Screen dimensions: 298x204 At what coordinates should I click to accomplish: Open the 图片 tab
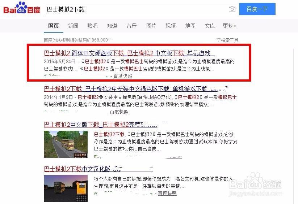[x=151, y=26]
